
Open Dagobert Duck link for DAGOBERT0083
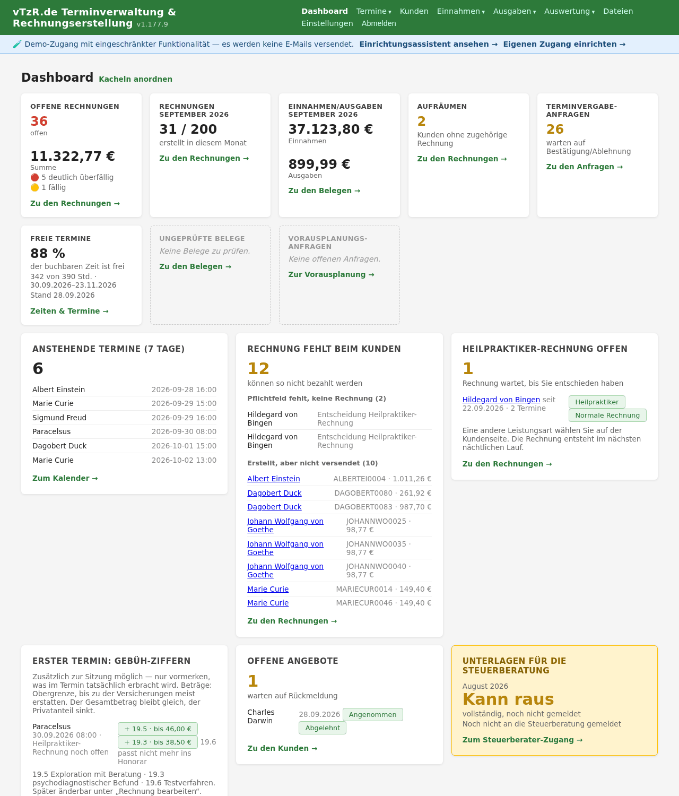274,507
